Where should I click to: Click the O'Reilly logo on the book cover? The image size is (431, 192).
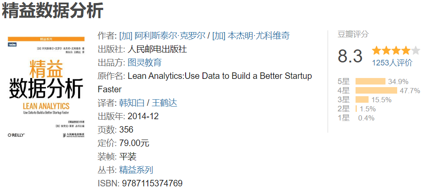pos(17,136)
